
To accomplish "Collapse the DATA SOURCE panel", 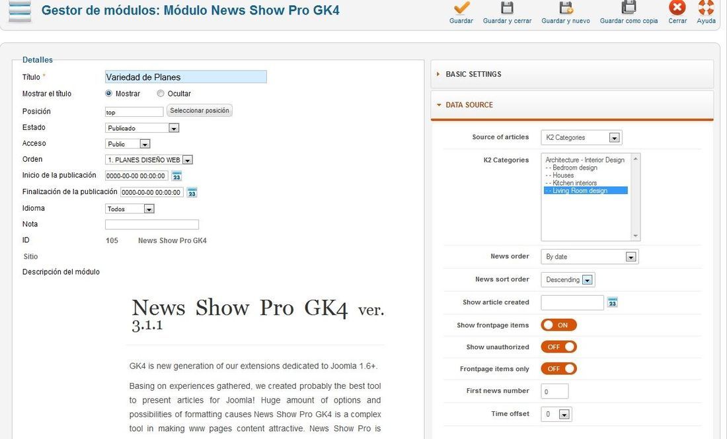I will coord(572,105).
